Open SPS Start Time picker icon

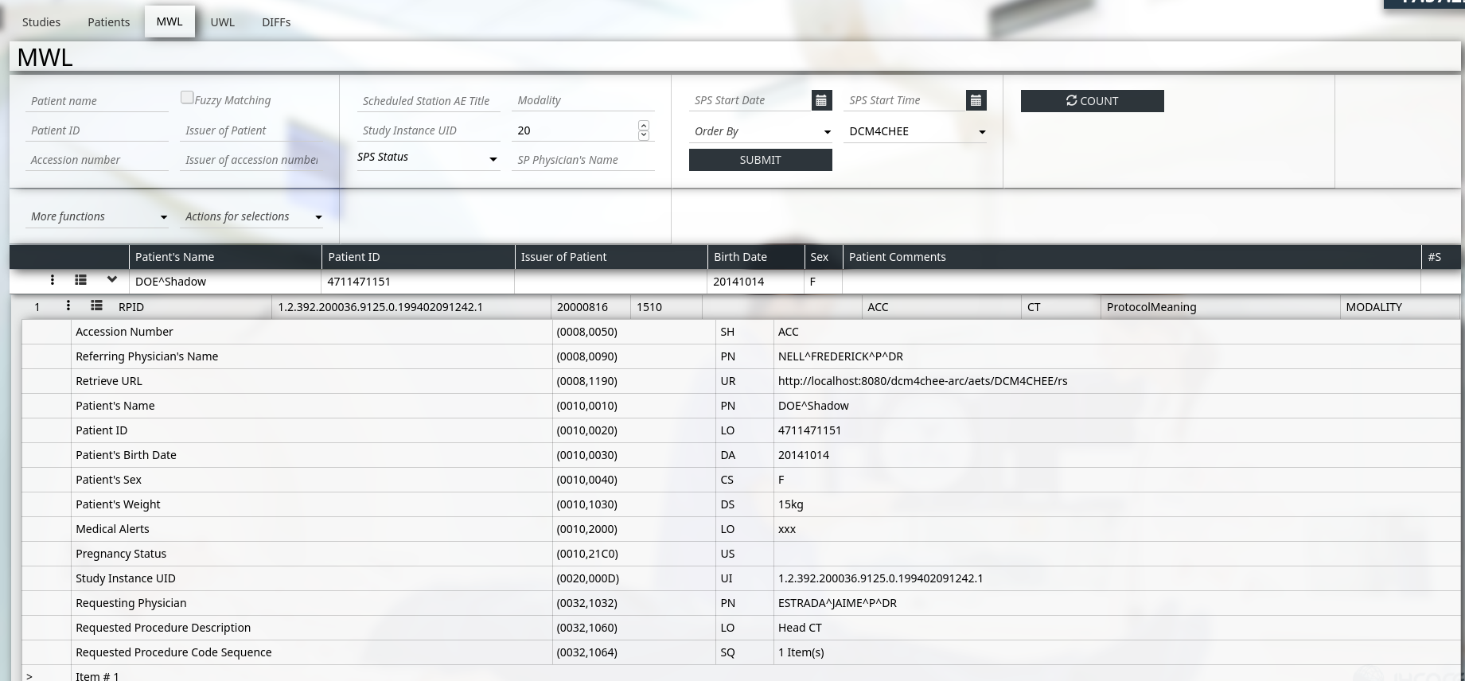click(976, 100)
